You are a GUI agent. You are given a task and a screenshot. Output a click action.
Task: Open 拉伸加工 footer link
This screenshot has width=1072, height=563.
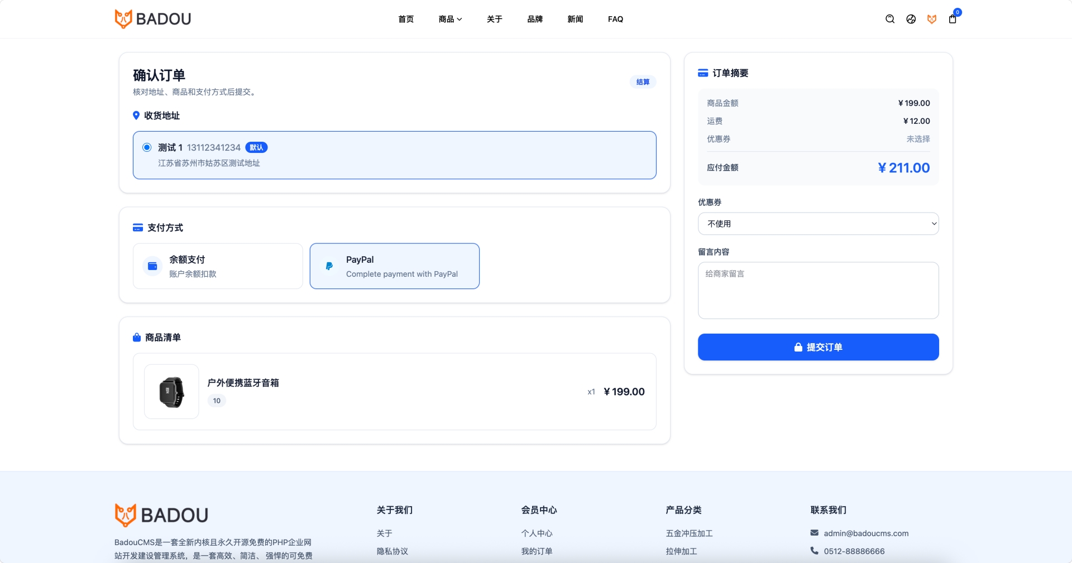[682, 551]
